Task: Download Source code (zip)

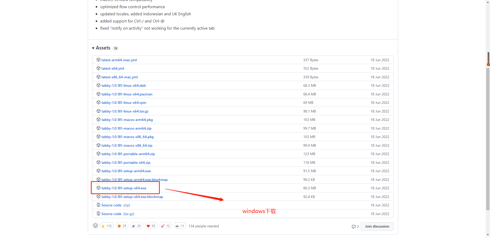Action: (116, 205)
